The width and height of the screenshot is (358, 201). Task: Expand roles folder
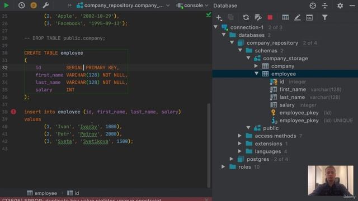point(223,166)
